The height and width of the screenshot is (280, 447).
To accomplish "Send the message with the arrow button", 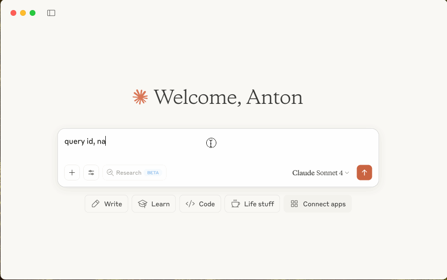I will coord(364,172).
